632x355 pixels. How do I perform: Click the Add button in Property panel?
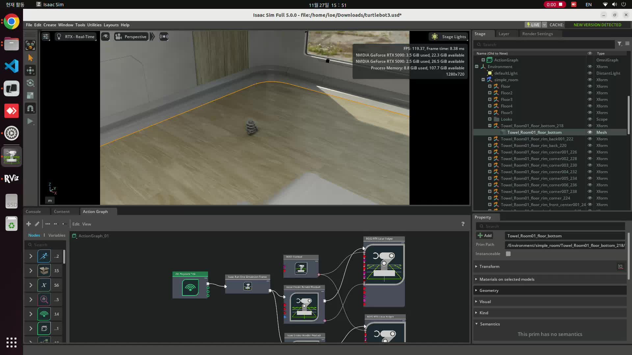(485, 236)
